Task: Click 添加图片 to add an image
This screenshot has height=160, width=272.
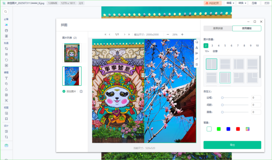Action: click(69, 91)
